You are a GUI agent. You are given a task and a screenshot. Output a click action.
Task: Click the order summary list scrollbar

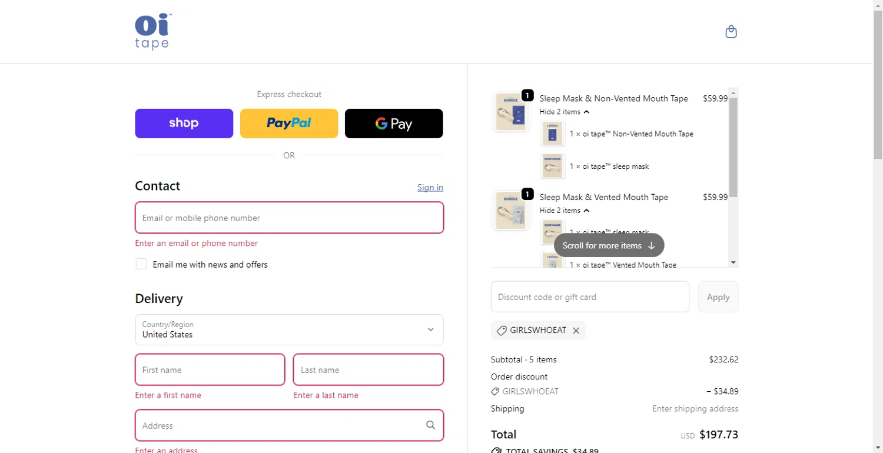pos(733,147)
